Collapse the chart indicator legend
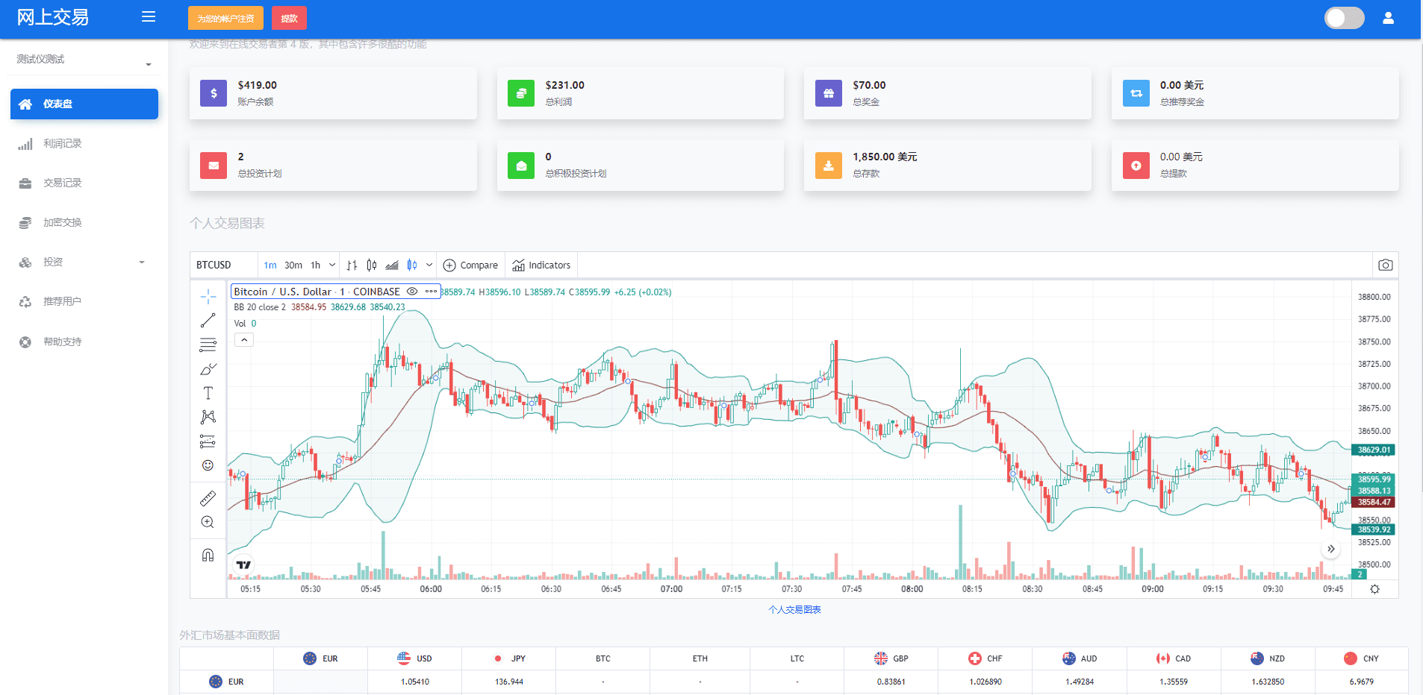This screenshot has height=695, width=1423. click(244, 340)
